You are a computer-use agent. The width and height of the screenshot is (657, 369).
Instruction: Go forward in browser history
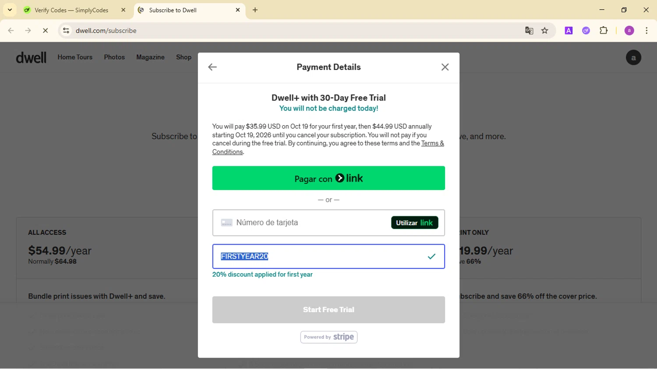28,31
